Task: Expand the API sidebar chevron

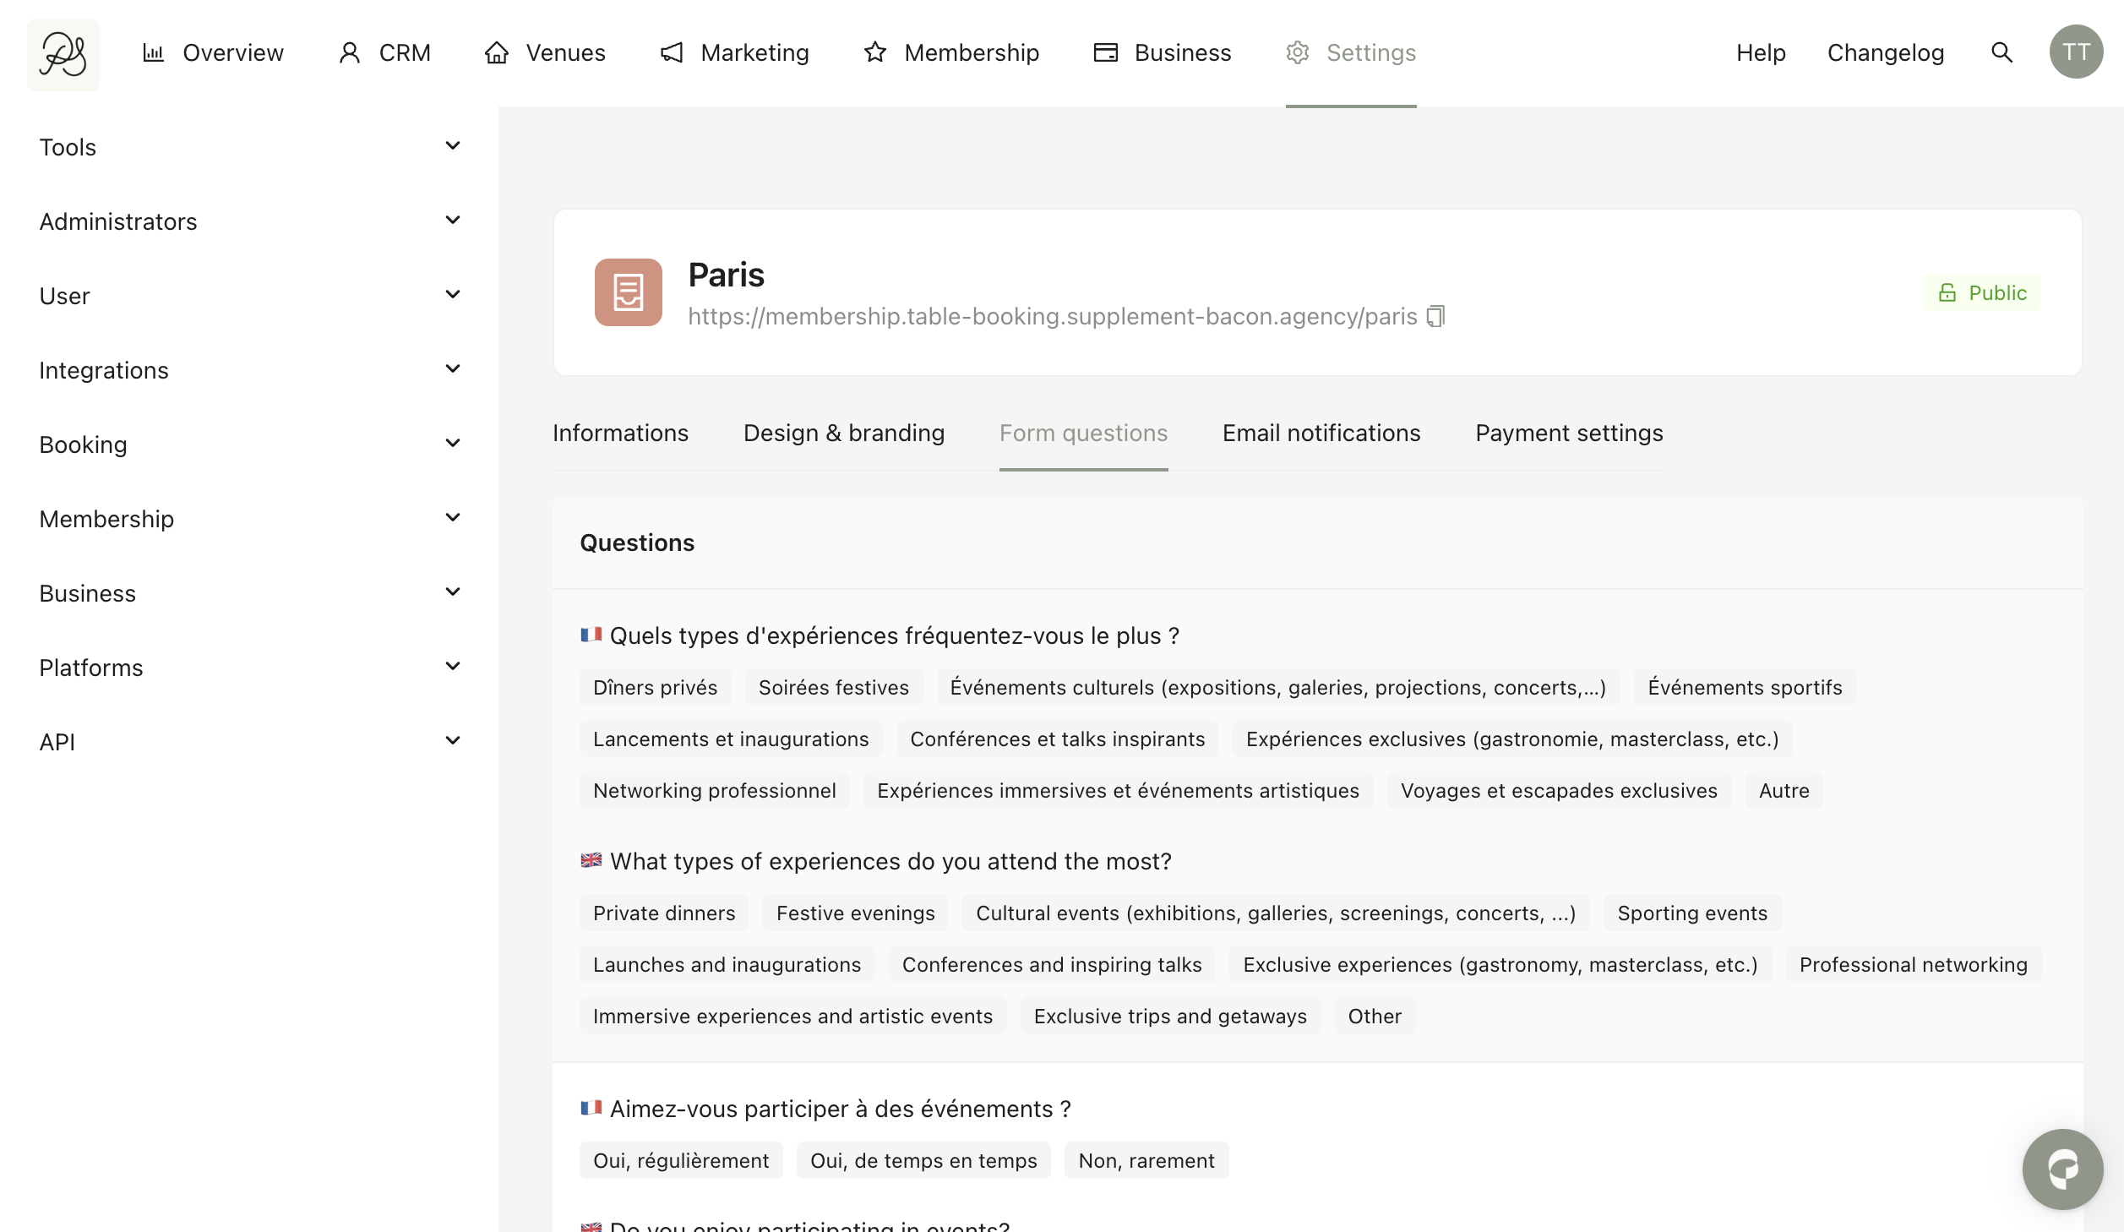Action: click(453, 741)
